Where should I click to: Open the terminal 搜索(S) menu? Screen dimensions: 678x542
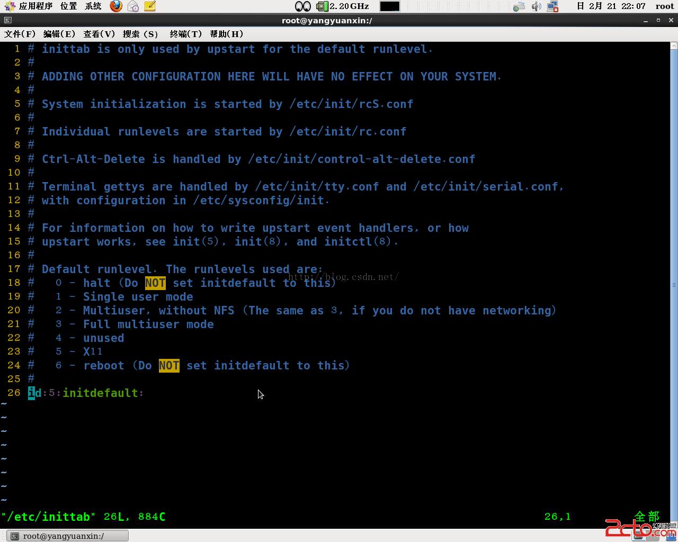(140, 34)
